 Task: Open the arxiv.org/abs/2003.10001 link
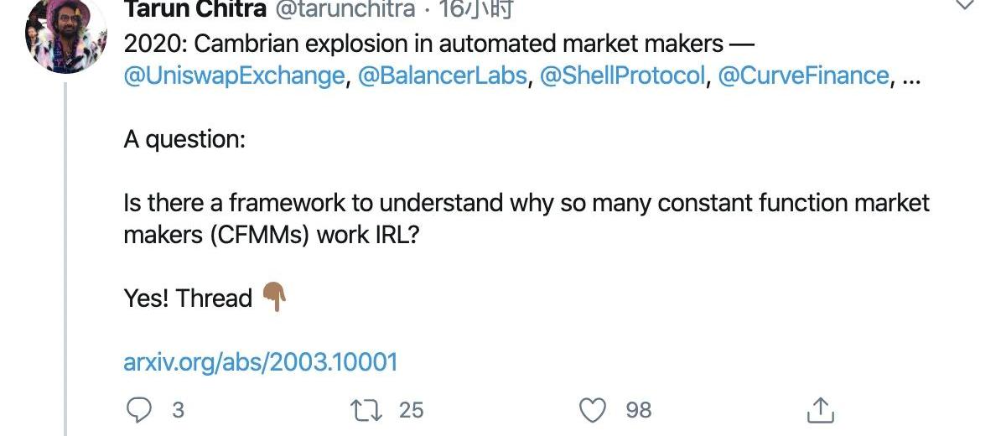261,362
